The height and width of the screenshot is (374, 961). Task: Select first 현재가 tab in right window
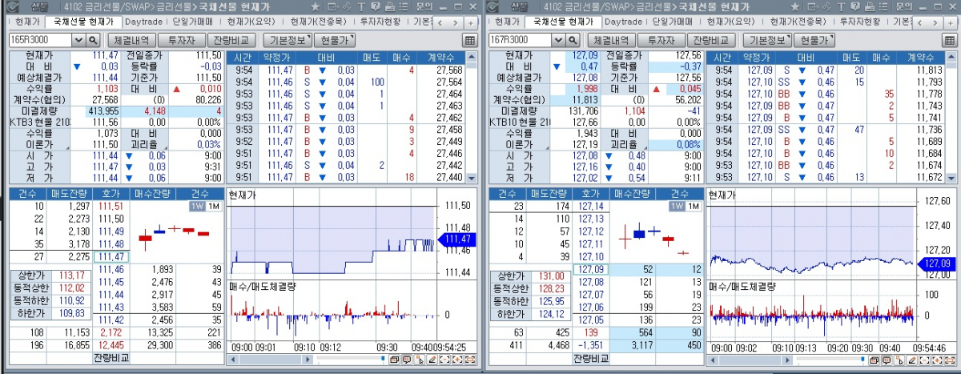click(507, 22)
